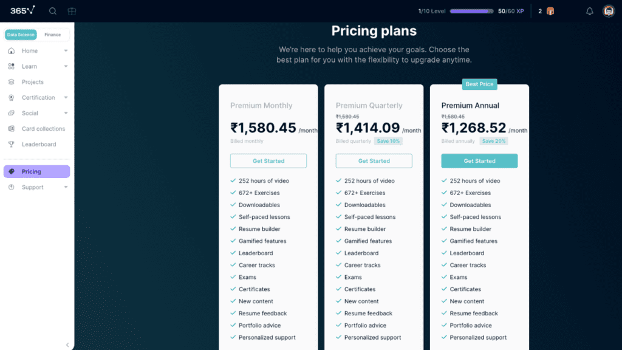Image resolution: width=622 pixels, height=350 pixels.
Task: Switch to the Finance toggle
Action: [x=53, y=35]
